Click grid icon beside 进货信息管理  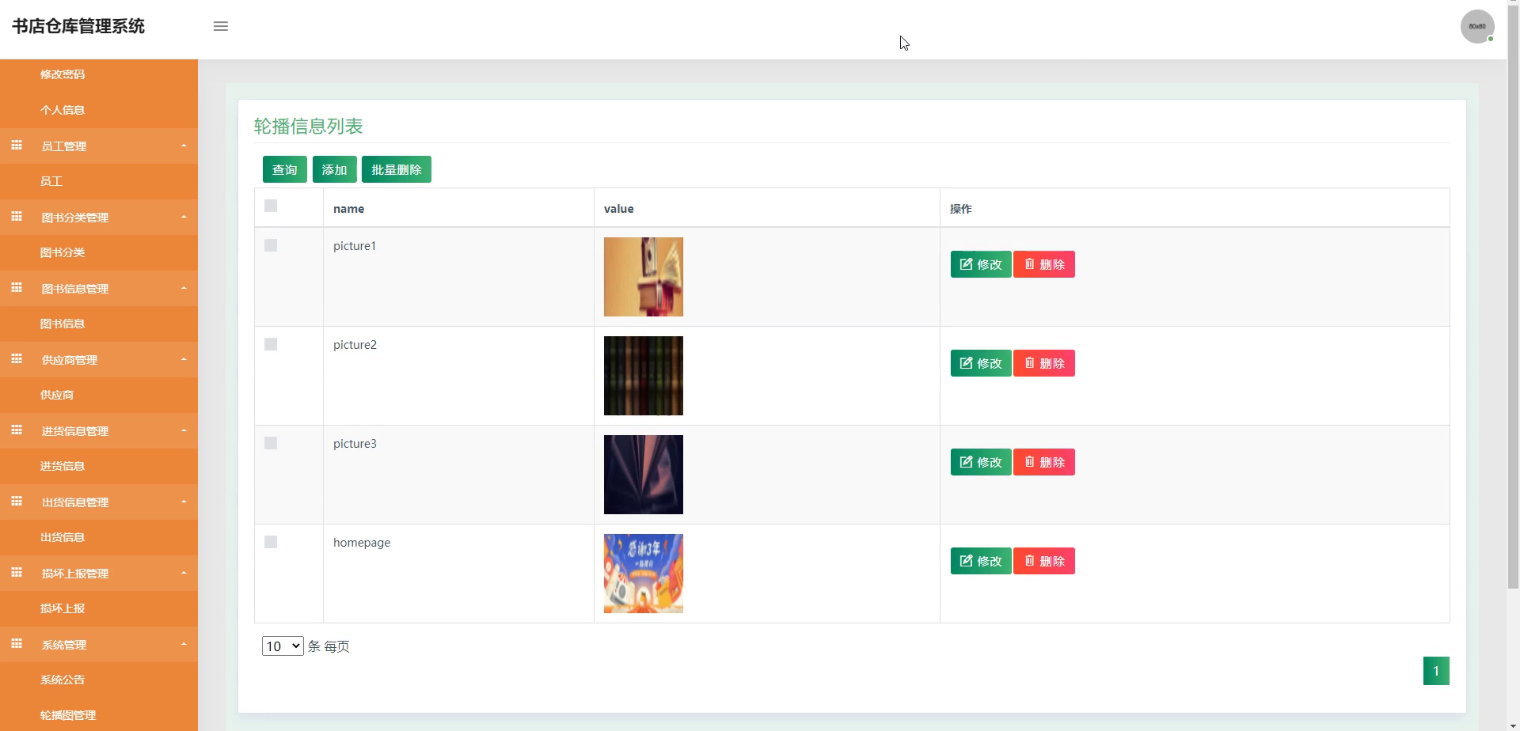coord(17,430)
